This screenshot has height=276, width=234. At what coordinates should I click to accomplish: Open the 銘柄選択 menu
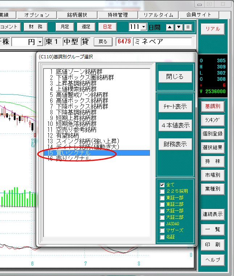[x=77, y=15]
